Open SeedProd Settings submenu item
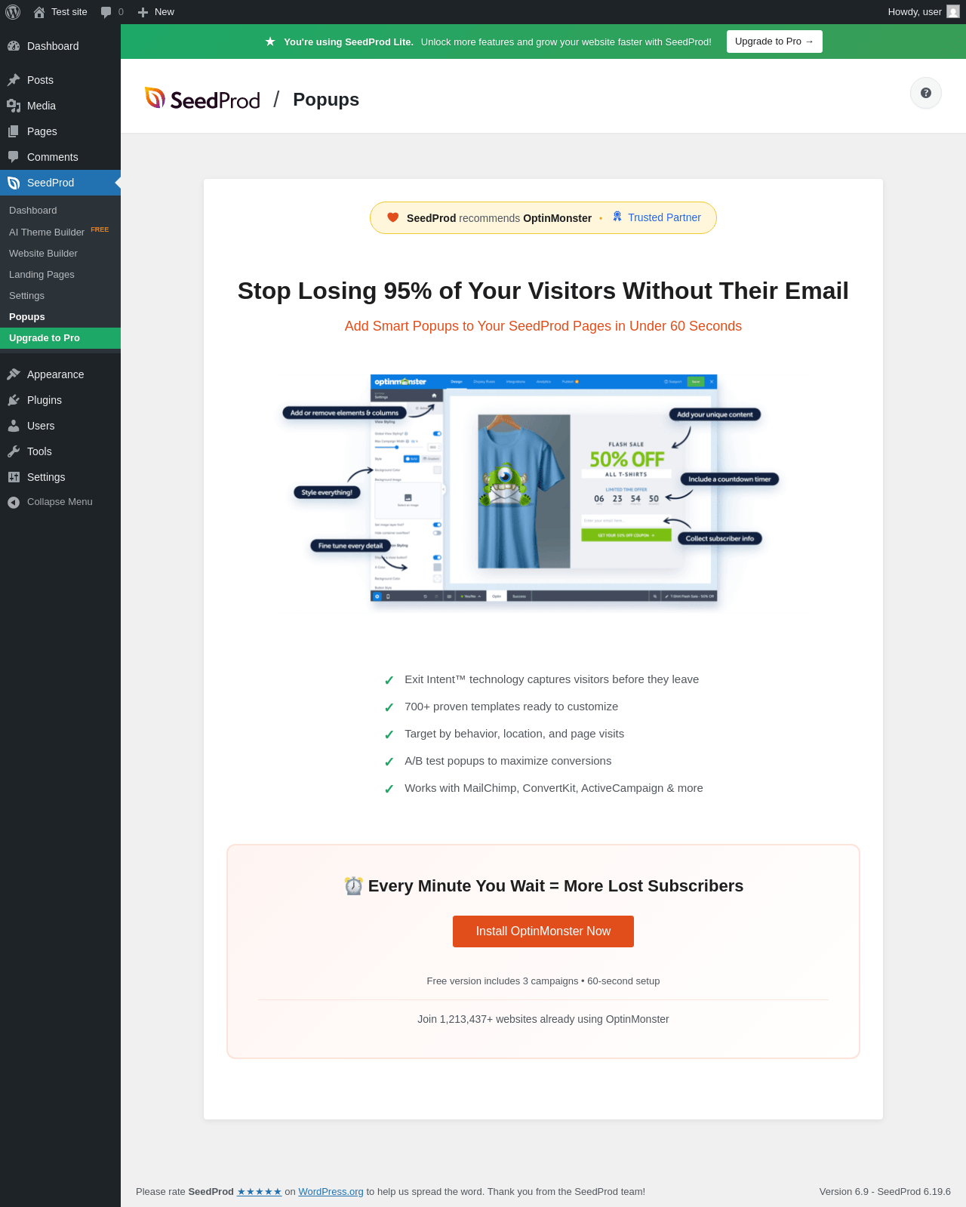 (x=60, y=295)
